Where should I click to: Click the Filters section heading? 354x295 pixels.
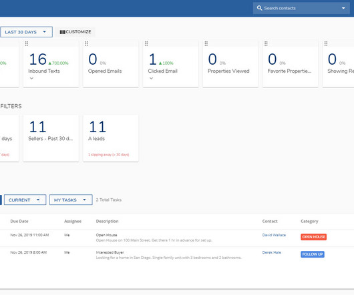[x=11, y=106]
